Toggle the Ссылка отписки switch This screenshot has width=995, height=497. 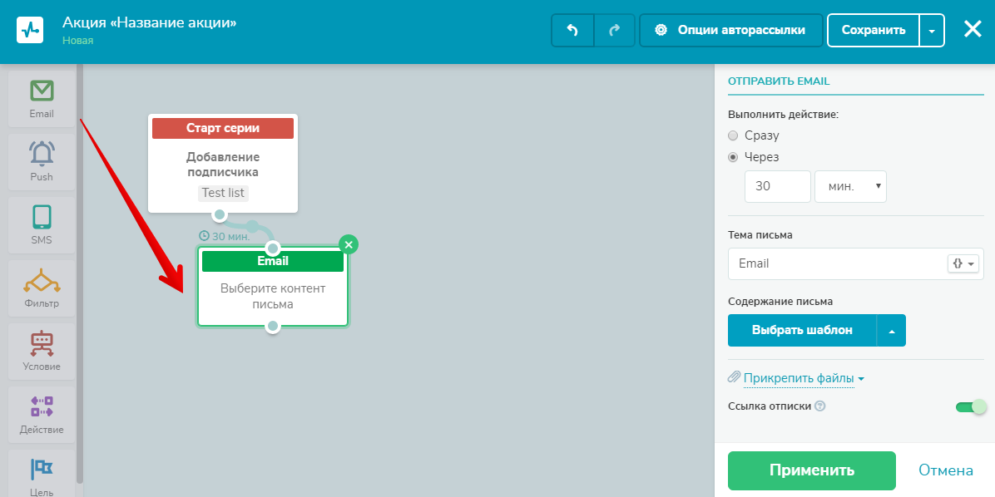click(972, 407)
